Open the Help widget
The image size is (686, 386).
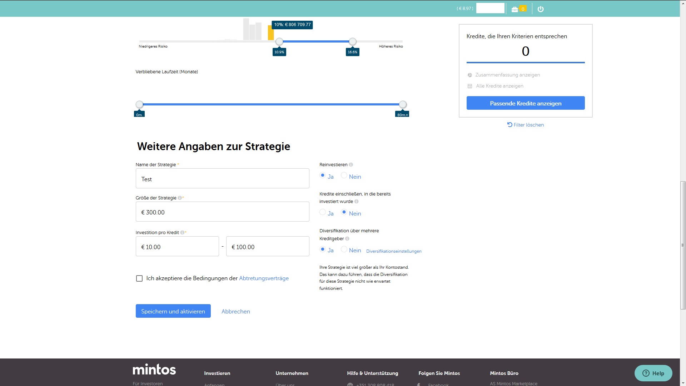(653, 373)
